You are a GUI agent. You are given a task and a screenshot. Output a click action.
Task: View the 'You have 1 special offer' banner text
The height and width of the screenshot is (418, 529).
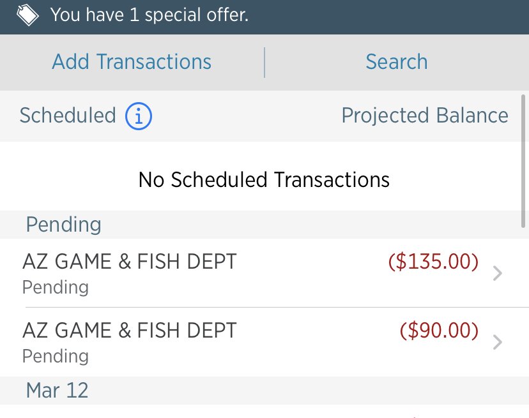(149, 15)
